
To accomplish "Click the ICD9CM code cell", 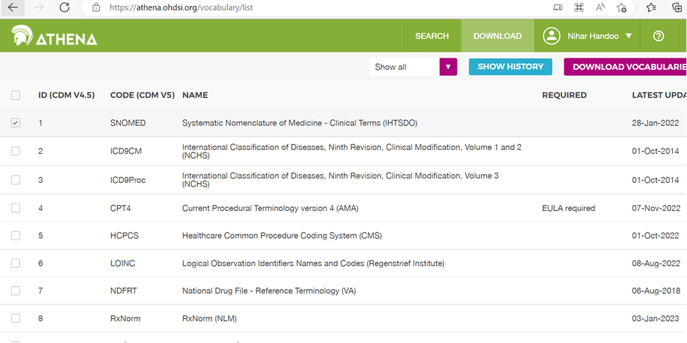I will click(x=126, y=151).
